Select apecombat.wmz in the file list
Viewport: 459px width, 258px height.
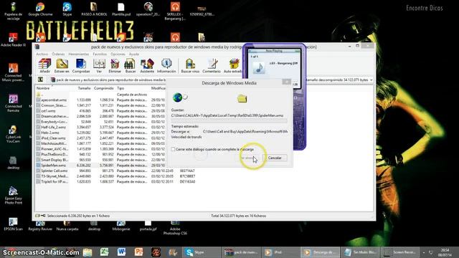pos(54,100)
